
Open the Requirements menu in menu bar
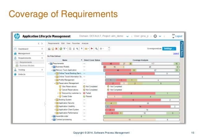point(54,43)
